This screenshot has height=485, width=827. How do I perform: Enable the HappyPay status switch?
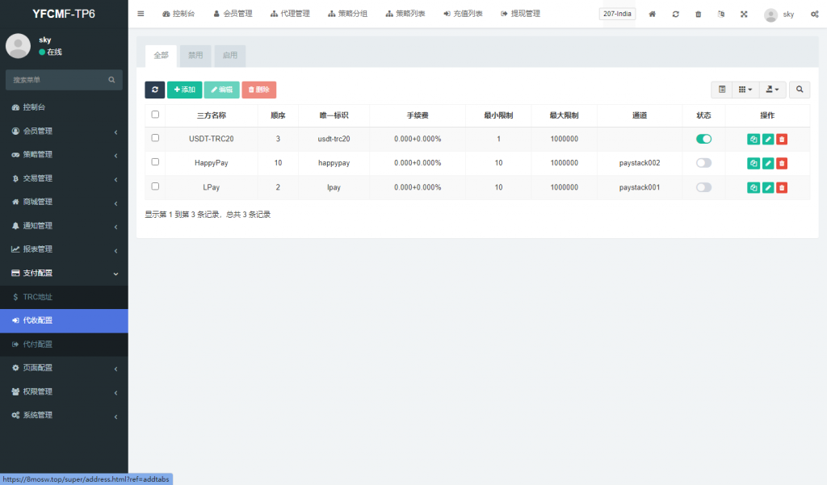(703, 163)
